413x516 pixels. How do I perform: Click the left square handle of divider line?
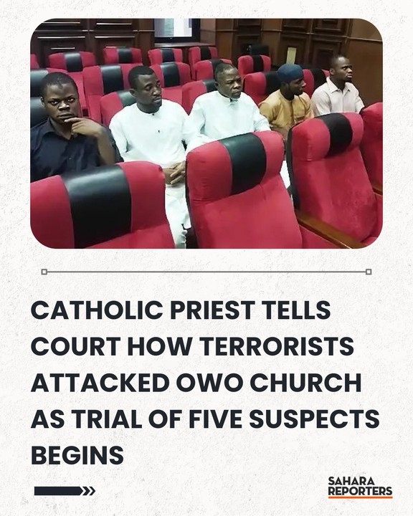44,272
